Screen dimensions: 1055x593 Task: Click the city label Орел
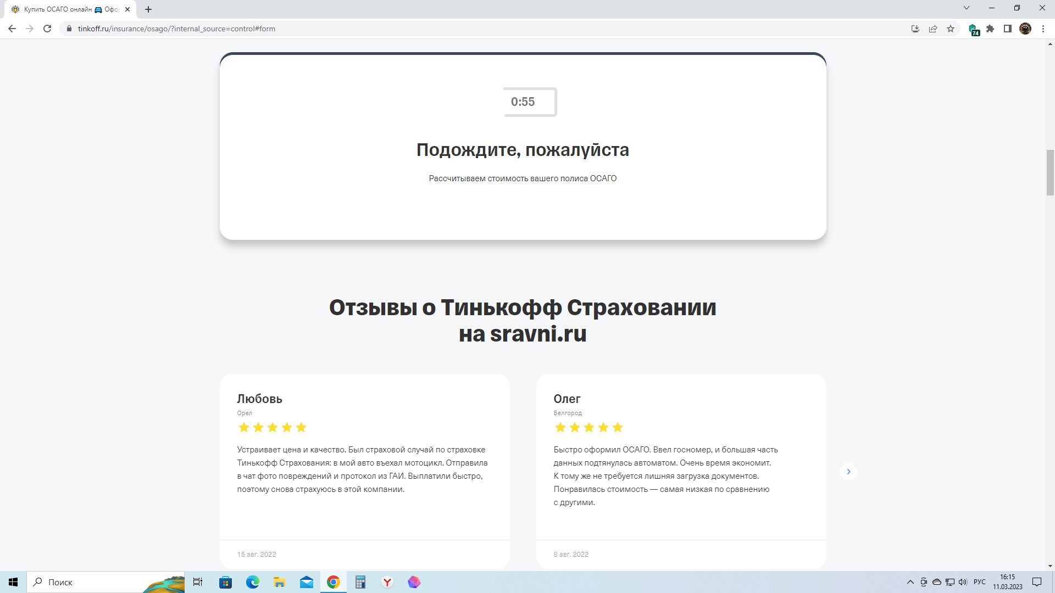245,413
